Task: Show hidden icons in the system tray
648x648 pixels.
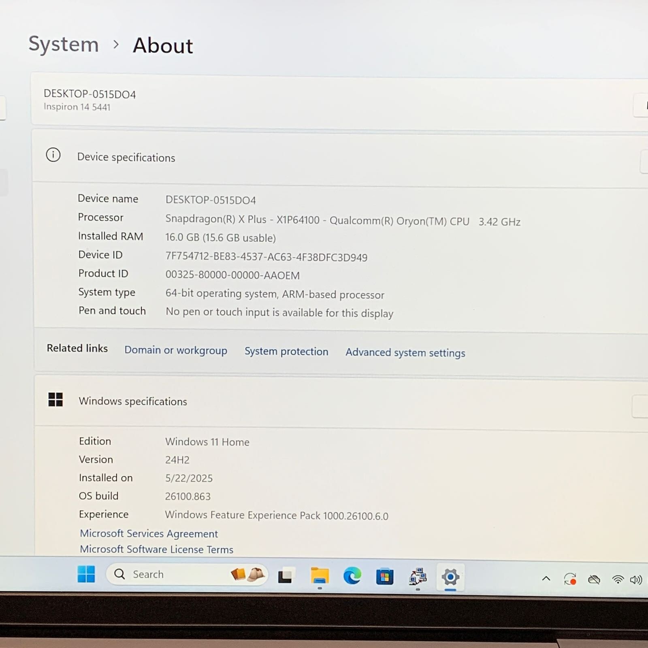Action: click(x=546, y=578)
